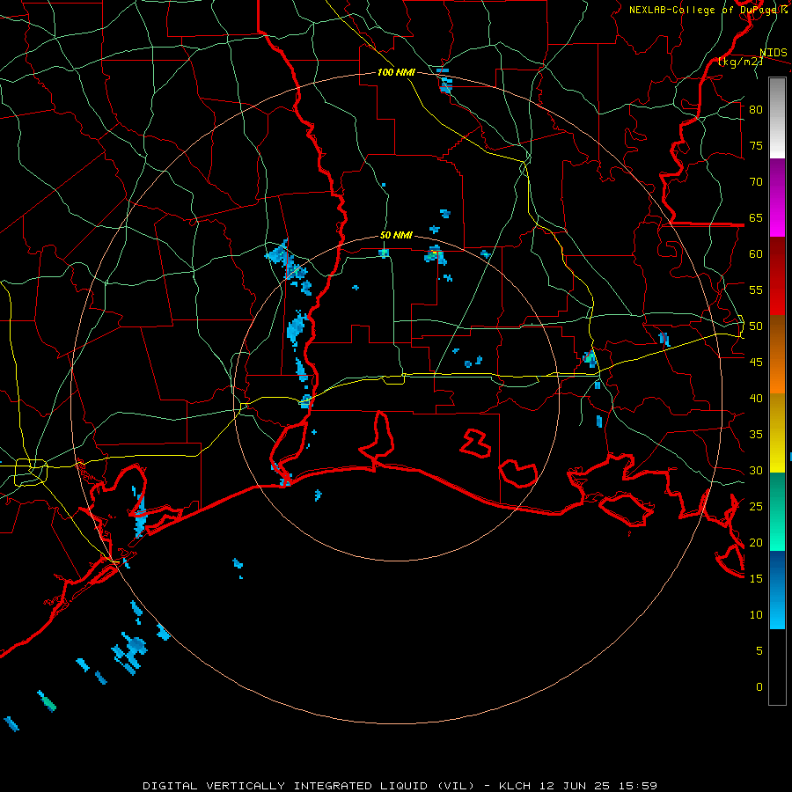Pick the green segment of the color bar

[x=777, y=511]
